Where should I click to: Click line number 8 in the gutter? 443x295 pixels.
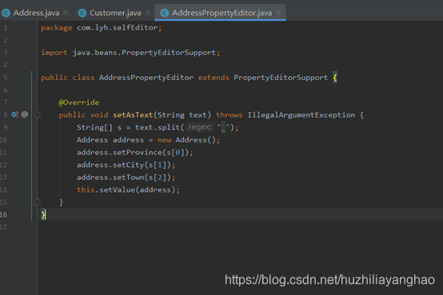(x=6, y=115)
